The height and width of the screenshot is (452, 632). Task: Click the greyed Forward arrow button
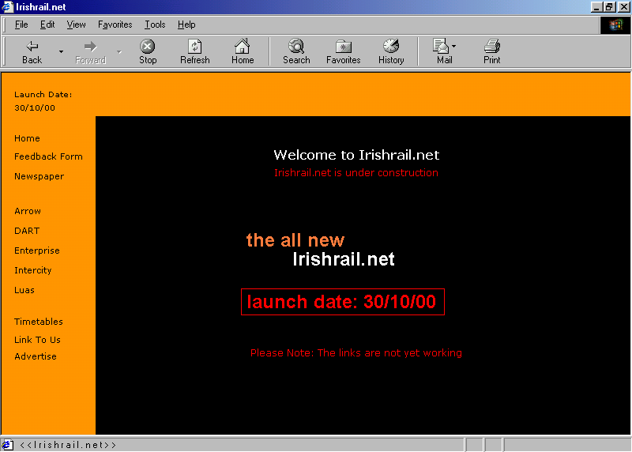coord(90,51)
